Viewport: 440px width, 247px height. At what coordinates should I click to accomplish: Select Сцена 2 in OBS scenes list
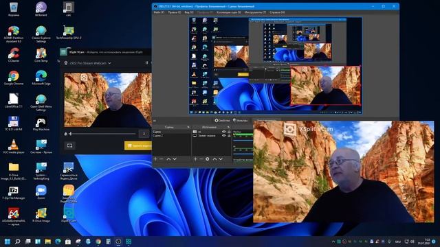point(171,136)
